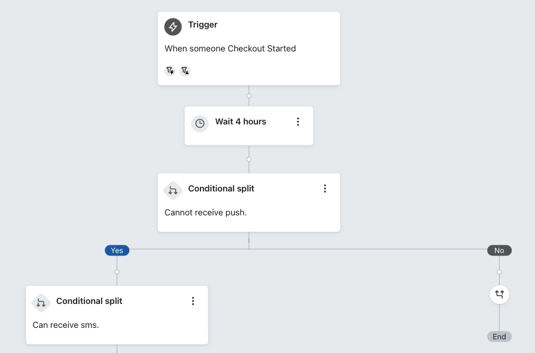
Task: Click the path merge icon on the No branch
Action: (x=499, y=294)
